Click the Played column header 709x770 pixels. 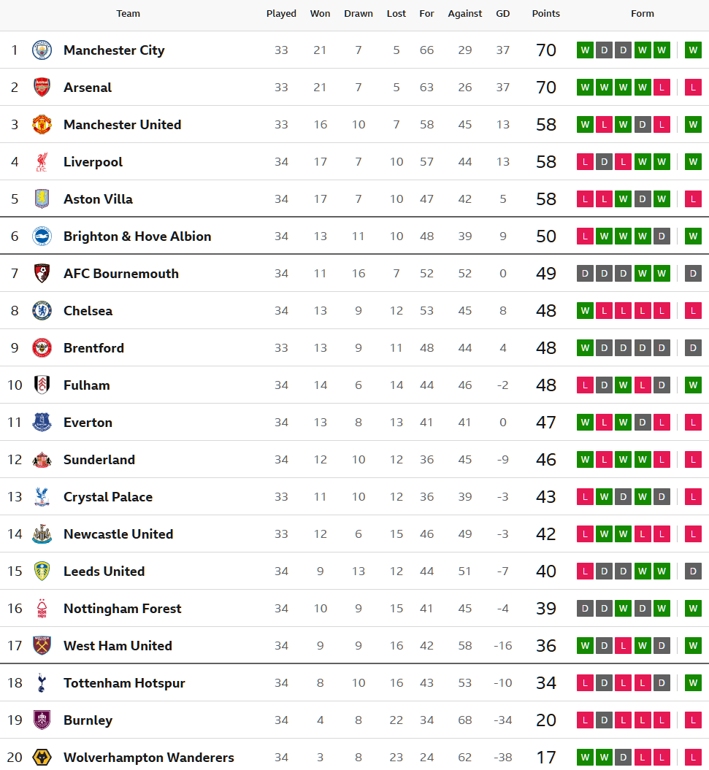click(281, 14)
